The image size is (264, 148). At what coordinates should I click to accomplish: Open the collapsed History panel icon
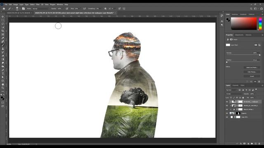click(222, 16)
